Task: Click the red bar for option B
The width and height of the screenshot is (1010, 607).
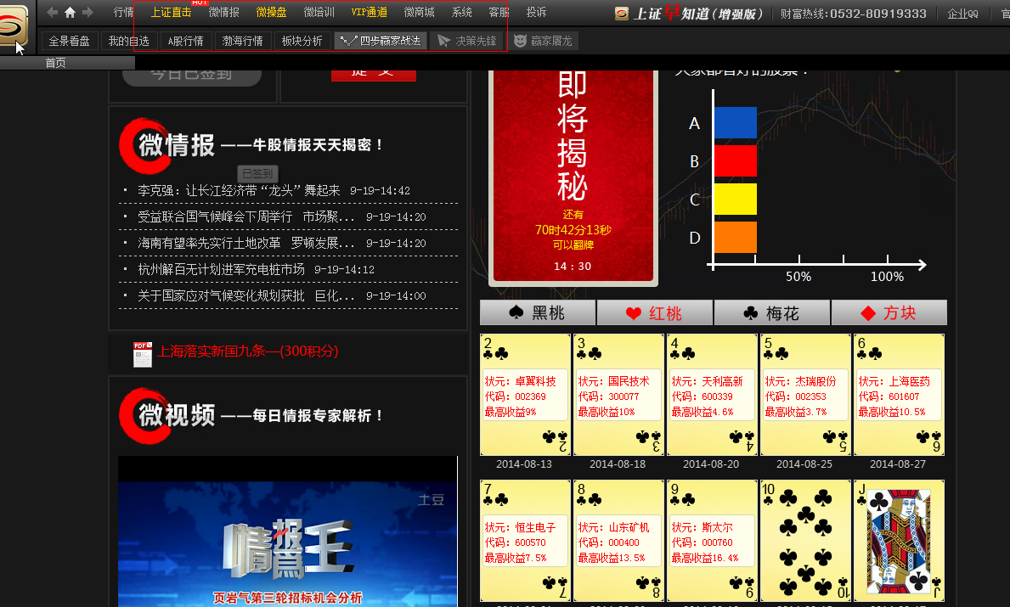Action: coord(736,161)
